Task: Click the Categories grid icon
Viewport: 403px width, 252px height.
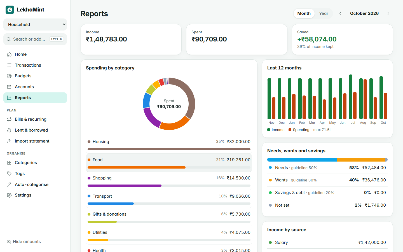Action: [x=9, y=163]
